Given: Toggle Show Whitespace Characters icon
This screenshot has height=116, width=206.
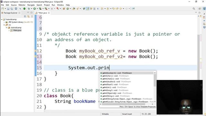Looking at the screenshot, I should click(x=98, y=9).
